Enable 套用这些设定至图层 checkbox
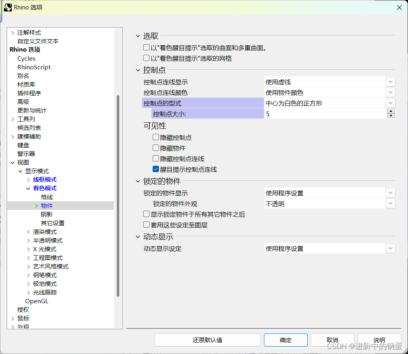Viewport: 408px width, 354px height. click(146, 224)
